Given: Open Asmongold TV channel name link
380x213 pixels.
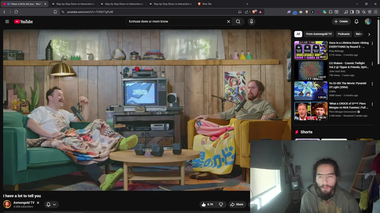Looking at the screenshot, I should pyautogui.click(x=24, y=203).
